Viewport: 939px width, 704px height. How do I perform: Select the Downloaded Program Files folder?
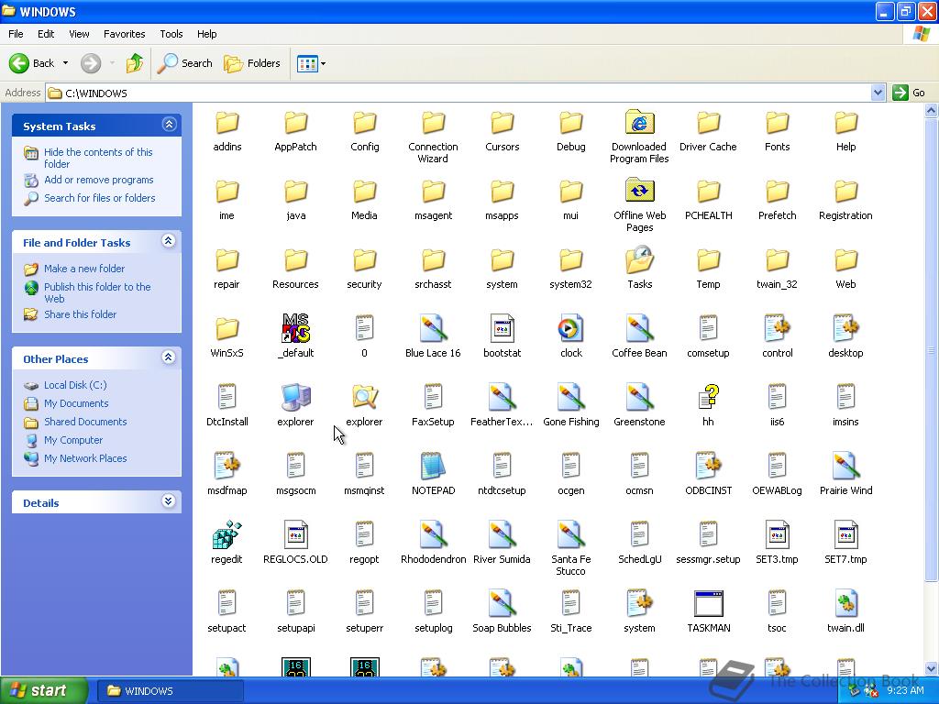(x=639, y=122)
